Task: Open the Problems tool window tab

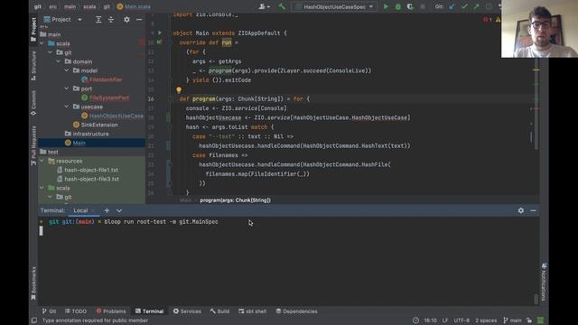Action: pyautogui.click(x=111, y=311)
